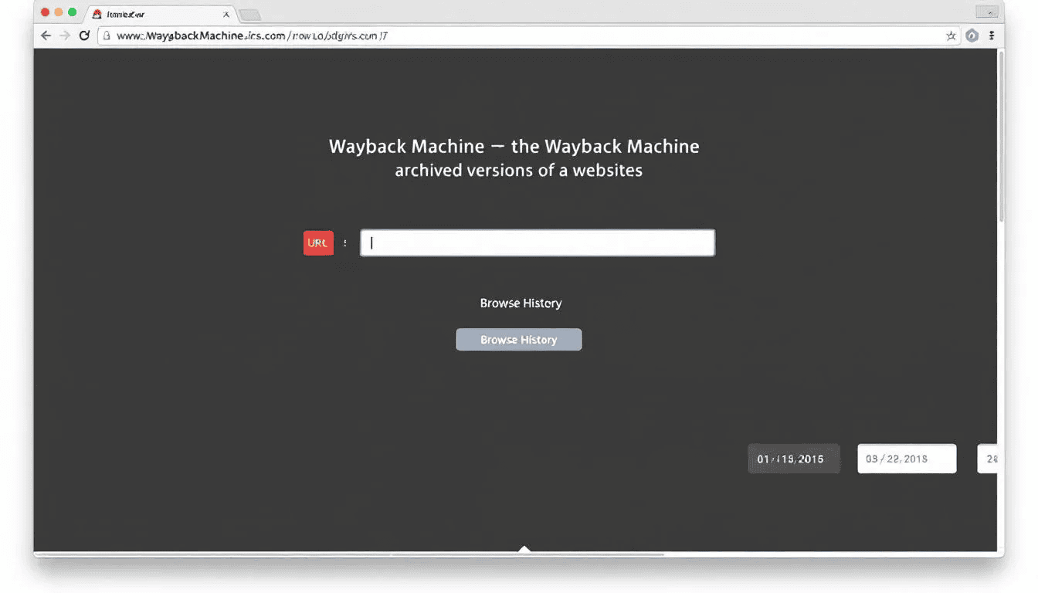Click into the URL input field
Viewport: 1038px width, 593px height.
(538, 242)
